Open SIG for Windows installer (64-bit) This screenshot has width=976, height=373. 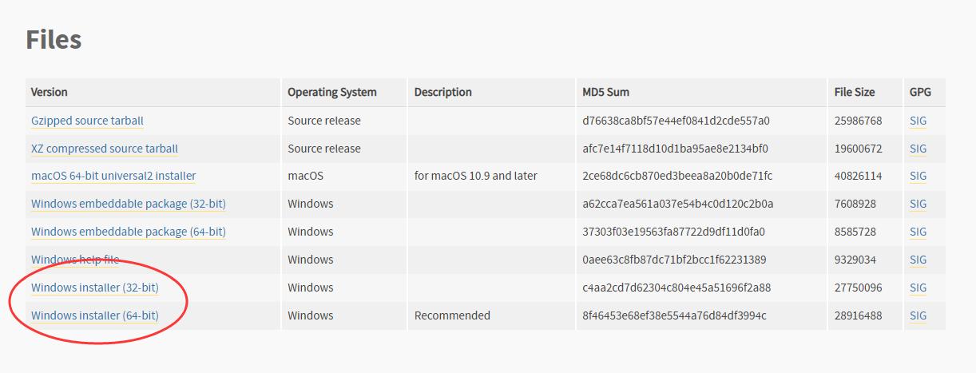coord(918,315)
